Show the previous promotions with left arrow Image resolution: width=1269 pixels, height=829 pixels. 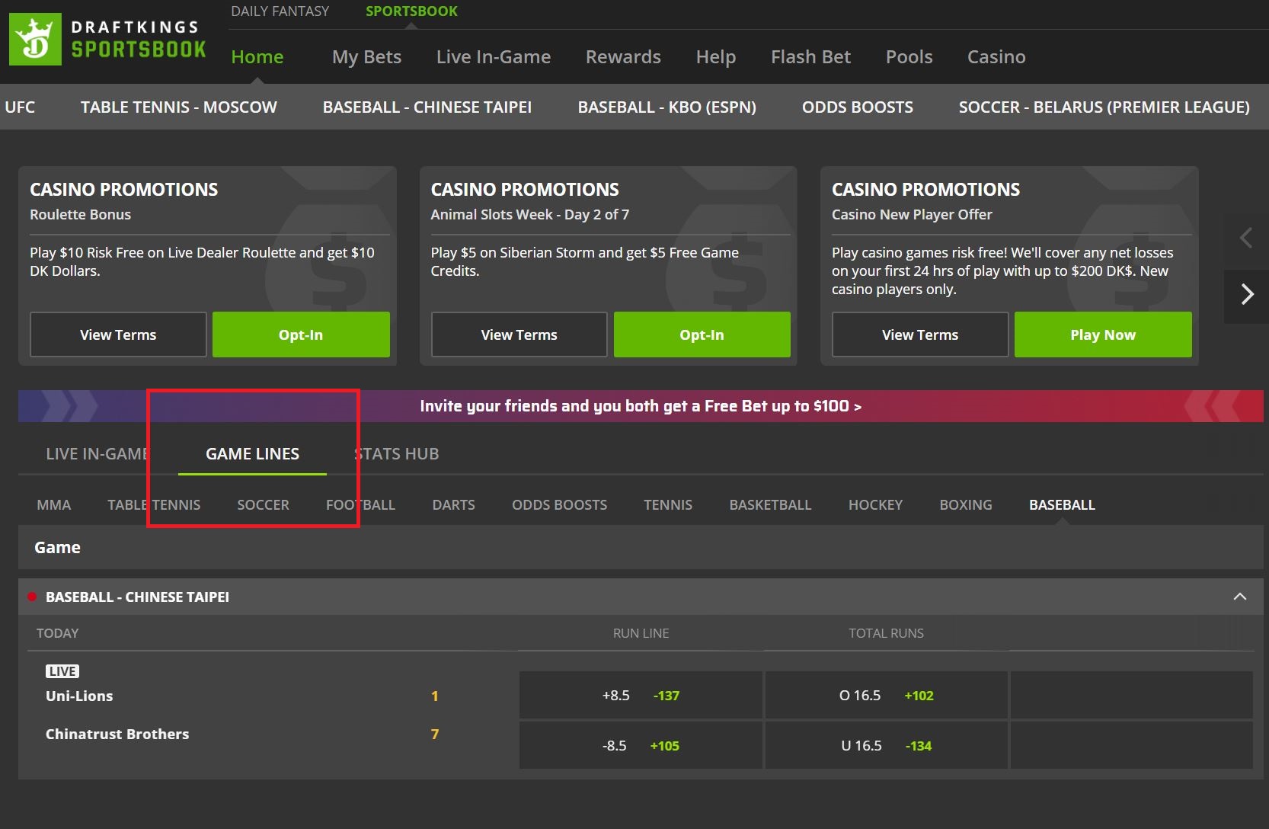point(1246,238)
